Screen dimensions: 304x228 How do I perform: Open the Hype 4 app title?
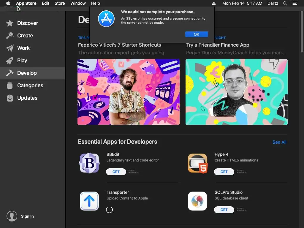pyautogui.click(x=221, y=154)
